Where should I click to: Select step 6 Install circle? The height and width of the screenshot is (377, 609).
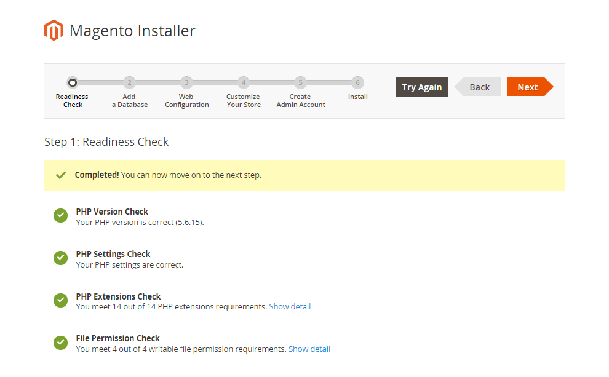357,82
